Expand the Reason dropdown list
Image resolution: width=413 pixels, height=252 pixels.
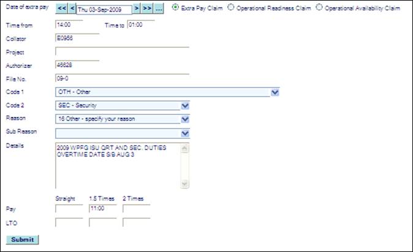click(x=185, y=119)
